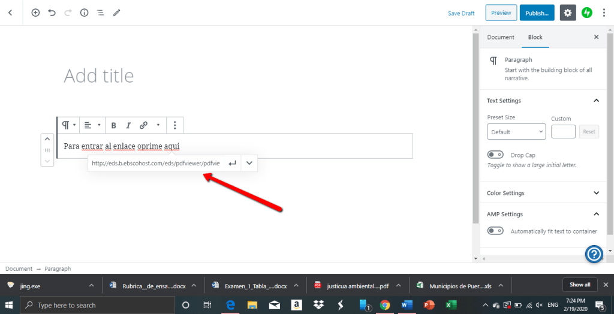
Task: Switch to the Document tab
Action: coord(500,37)
